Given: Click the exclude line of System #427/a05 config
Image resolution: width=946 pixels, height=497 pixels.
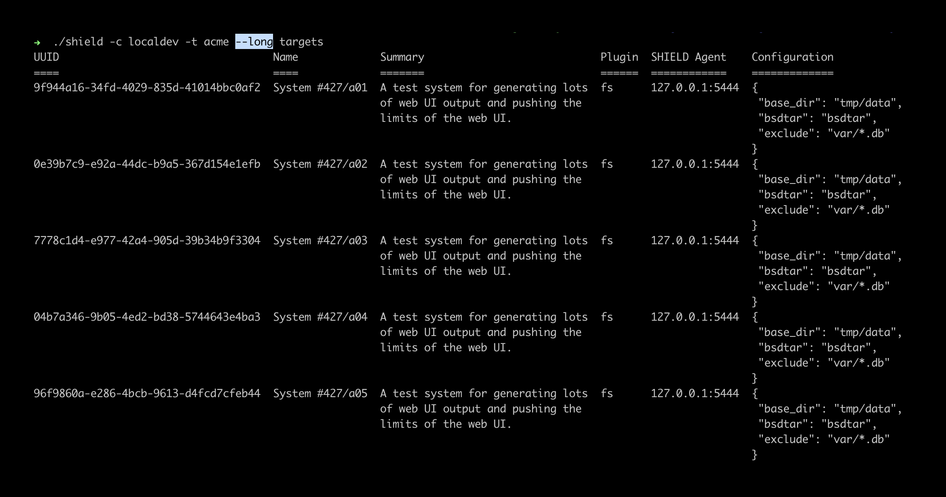Looking at the screenshot, I should tap(824, 439).
